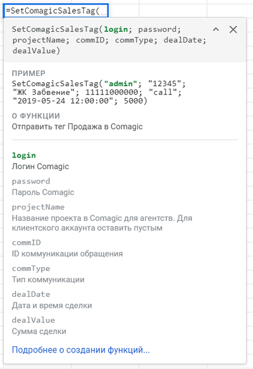Open the Подробнее о создании функций link
The width and height of the screenshot is (253, 369).
click(x=81, y=350)
